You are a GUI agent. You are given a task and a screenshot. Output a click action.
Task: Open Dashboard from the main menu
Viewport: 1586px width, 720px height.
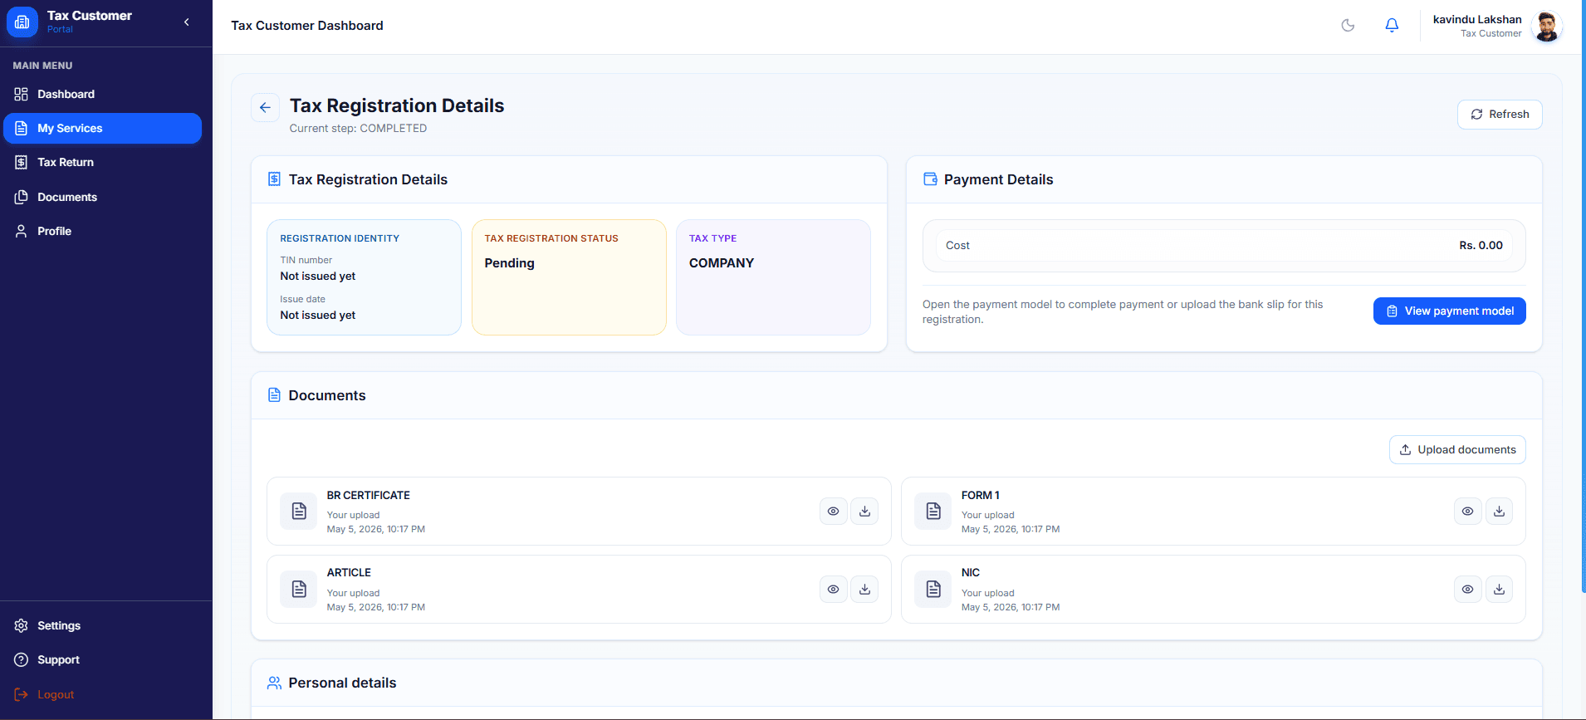[103, 94]
